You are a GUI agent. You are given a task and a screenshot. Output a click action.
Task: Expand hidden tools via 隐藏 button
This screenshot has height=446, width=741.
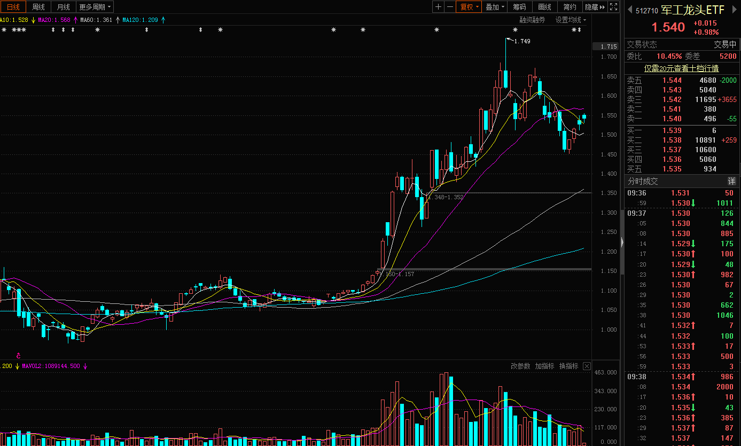coord(595,7)
